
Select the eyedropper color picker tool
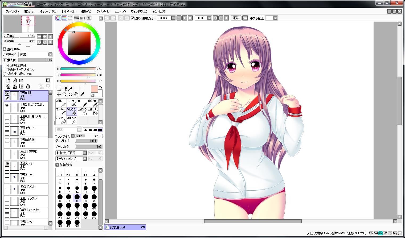82,95
